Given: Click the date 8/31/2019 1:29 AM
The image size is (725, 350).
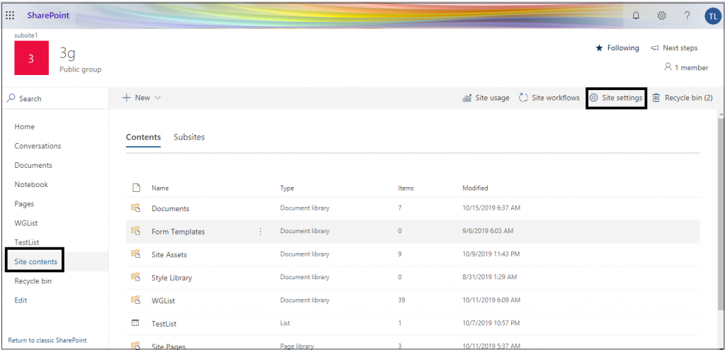Looking at the screenshot, I should 490,277.
